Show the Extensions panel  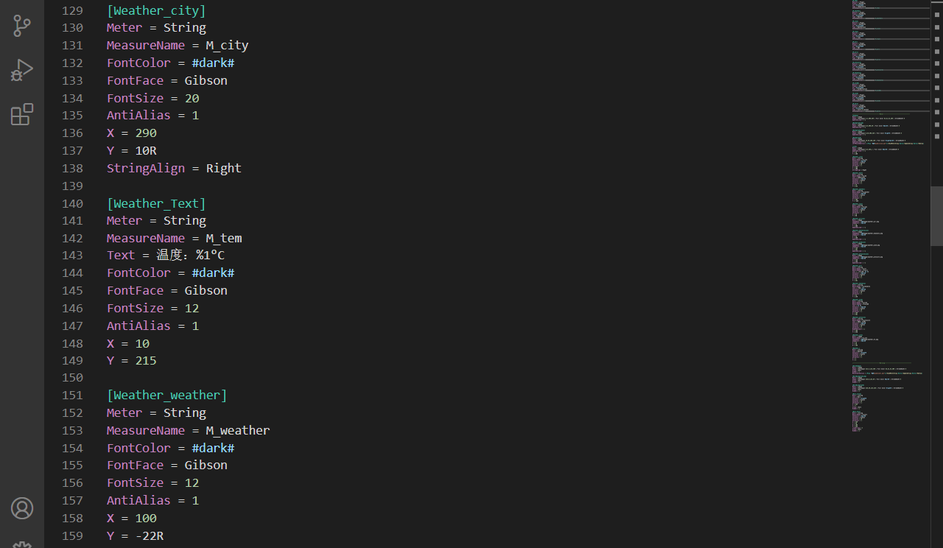tap(22, 114)
